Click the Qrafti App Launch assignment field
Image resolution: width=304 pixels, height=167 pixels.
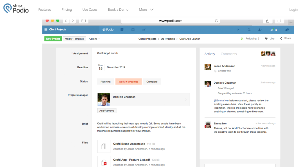(107, 53)
